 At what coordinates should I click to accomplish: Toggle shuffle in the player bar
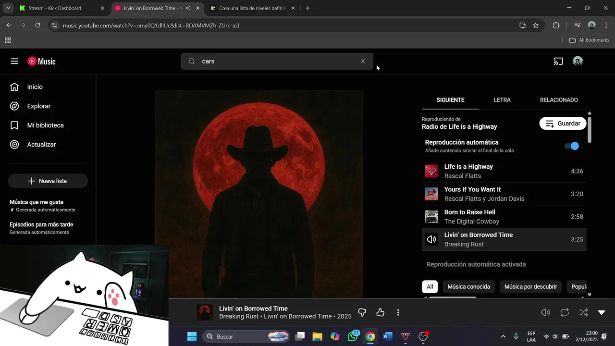pos(583,312)
